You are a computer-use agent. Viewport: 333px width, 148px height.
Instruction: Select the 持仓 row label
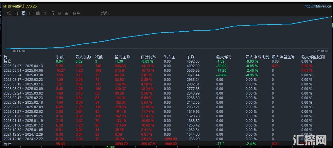point(8,61)
